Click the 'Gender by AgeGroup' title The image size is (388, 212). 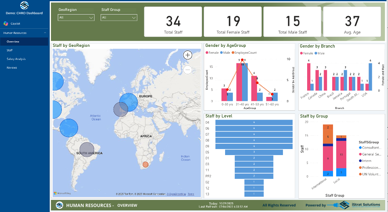coord(226,46)
